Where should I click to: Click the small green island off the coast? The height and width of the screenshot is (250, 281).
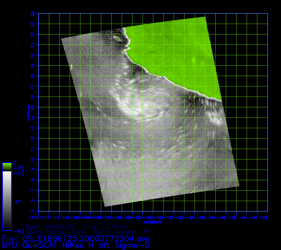point(117,39)
